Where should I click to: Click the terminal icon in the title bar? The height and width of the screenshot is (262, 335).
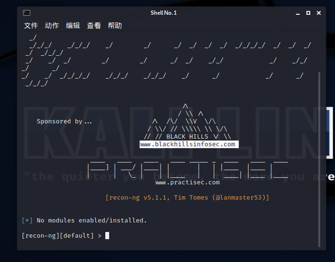[27, 13]
